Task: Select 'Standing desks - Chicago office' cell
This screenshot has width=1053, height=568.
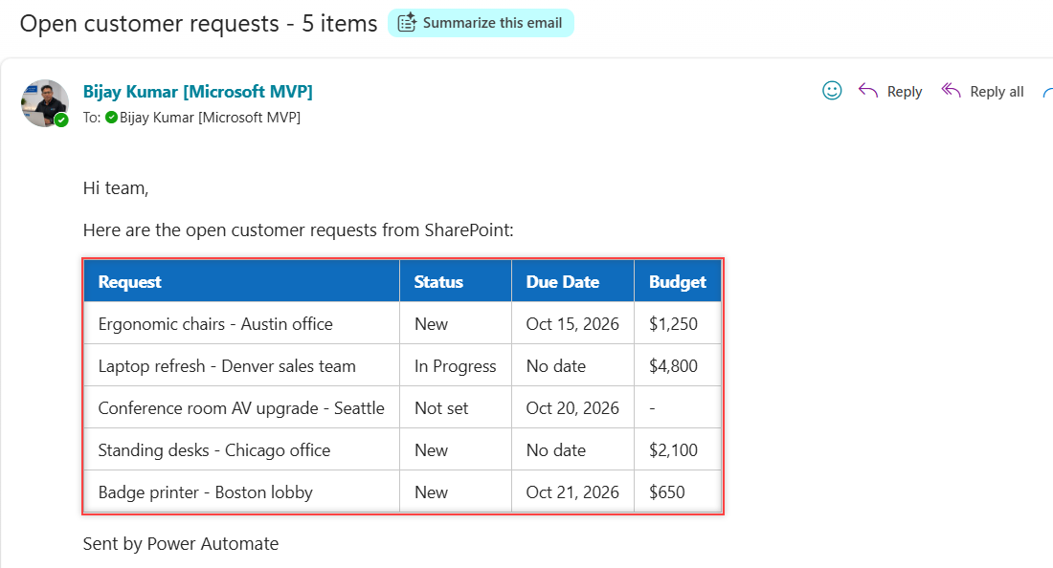Action: 242,450
